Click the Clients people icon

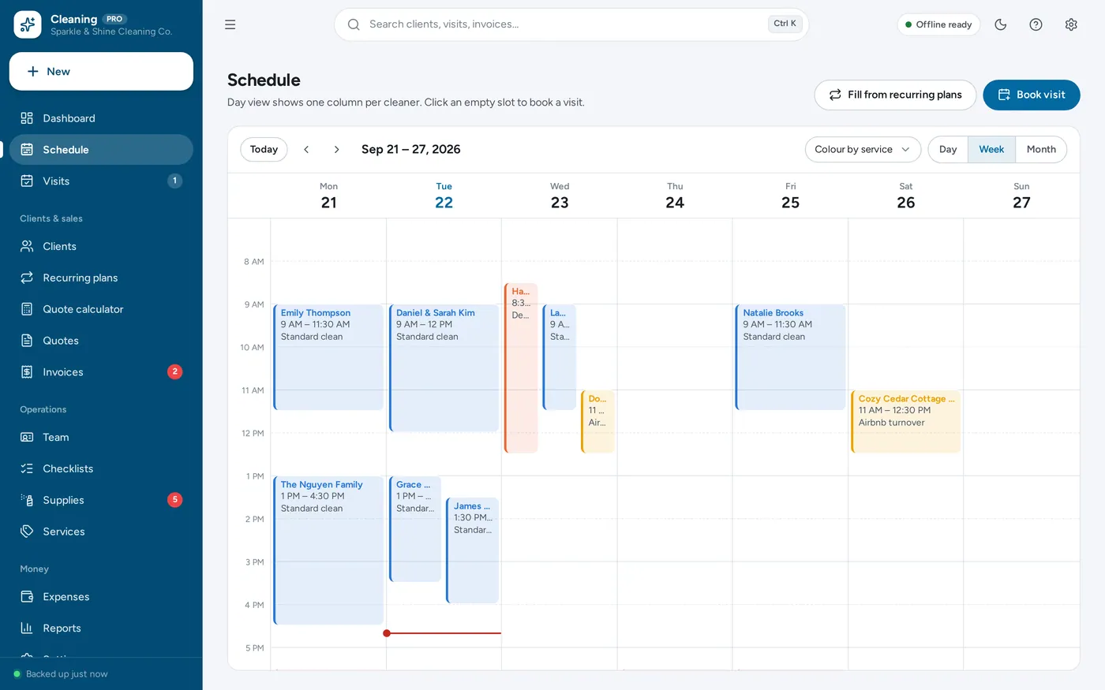point(27,246)
